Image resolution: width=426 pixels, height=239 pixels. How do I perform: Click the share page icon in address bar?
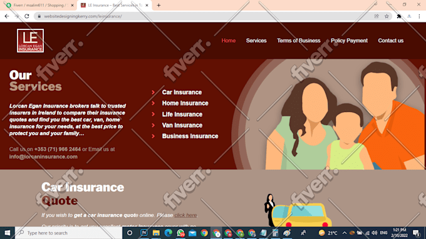tap(377, 16)
